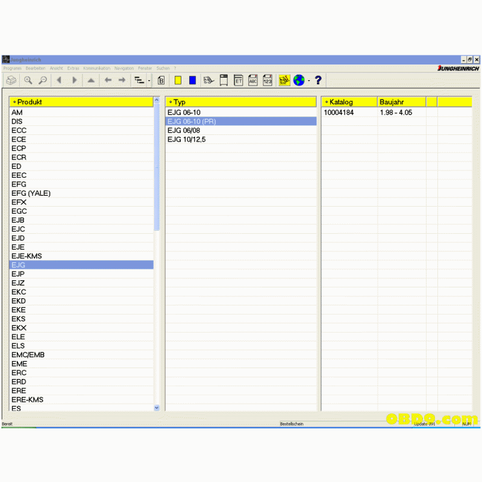Select type EJG 06/08
This screenshot has height=482, width=482.
click(x=241, y=130)
